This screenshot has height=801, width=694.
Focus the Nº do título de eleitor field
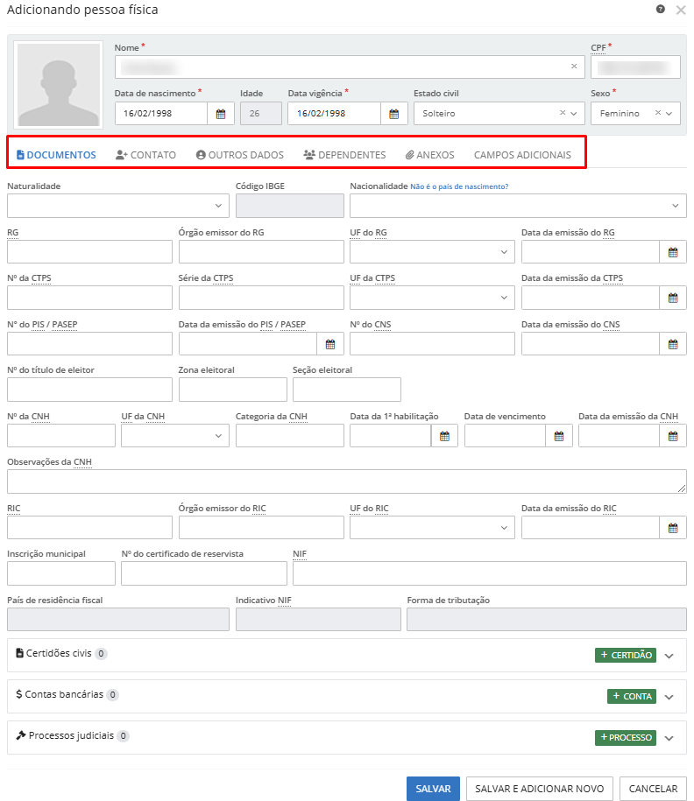coord(89,390)
